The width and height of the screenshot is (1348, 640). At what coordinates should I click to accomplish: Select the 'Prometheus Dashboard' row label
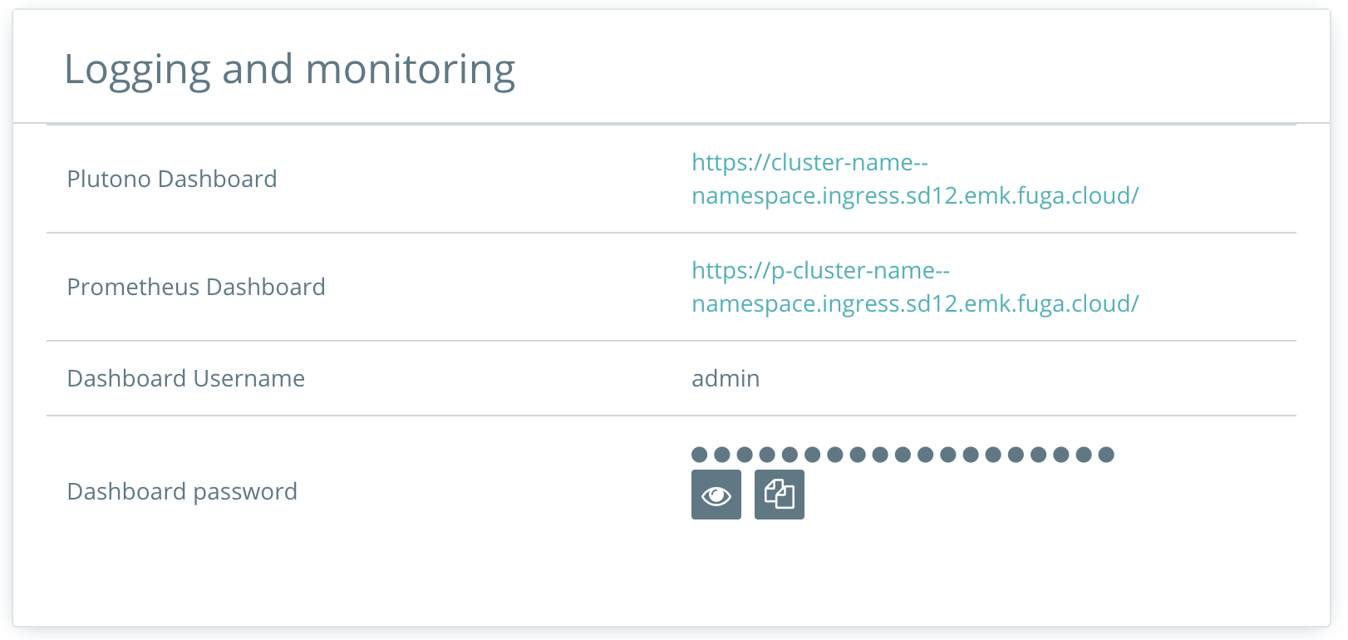pos(196,287)
